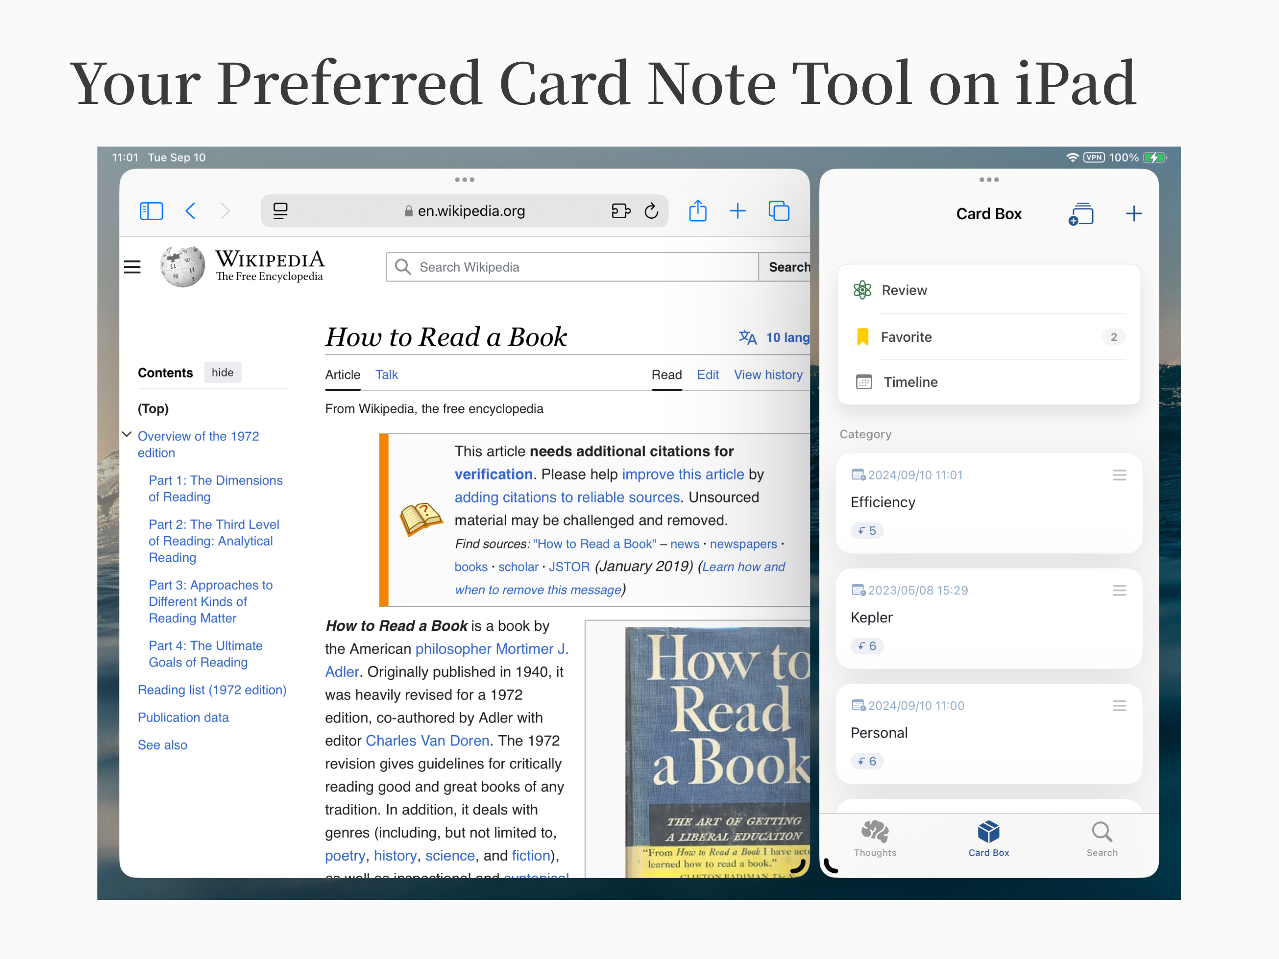Click the Efficiency card count badge 5
1279x959 pixels.
pos(867,531)
